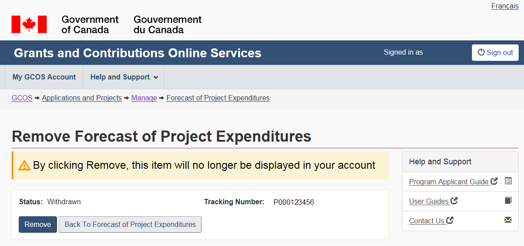The height and width of the screenshot is (246, 524).
Task: Click external link icon beside Contact Us
Action: [x=450, y=220]
